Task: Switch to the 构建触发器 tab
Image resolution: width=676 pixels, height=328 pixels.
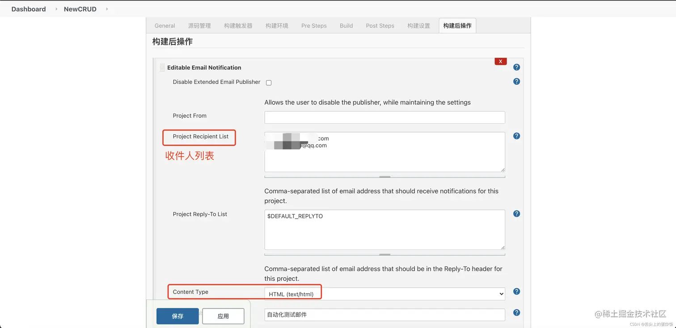Action: click(238, 26)
